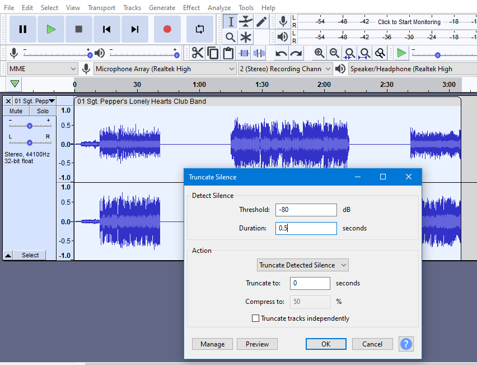477x365 pixels.
Task: Click the Pause transport button
Action: [23, 29]
